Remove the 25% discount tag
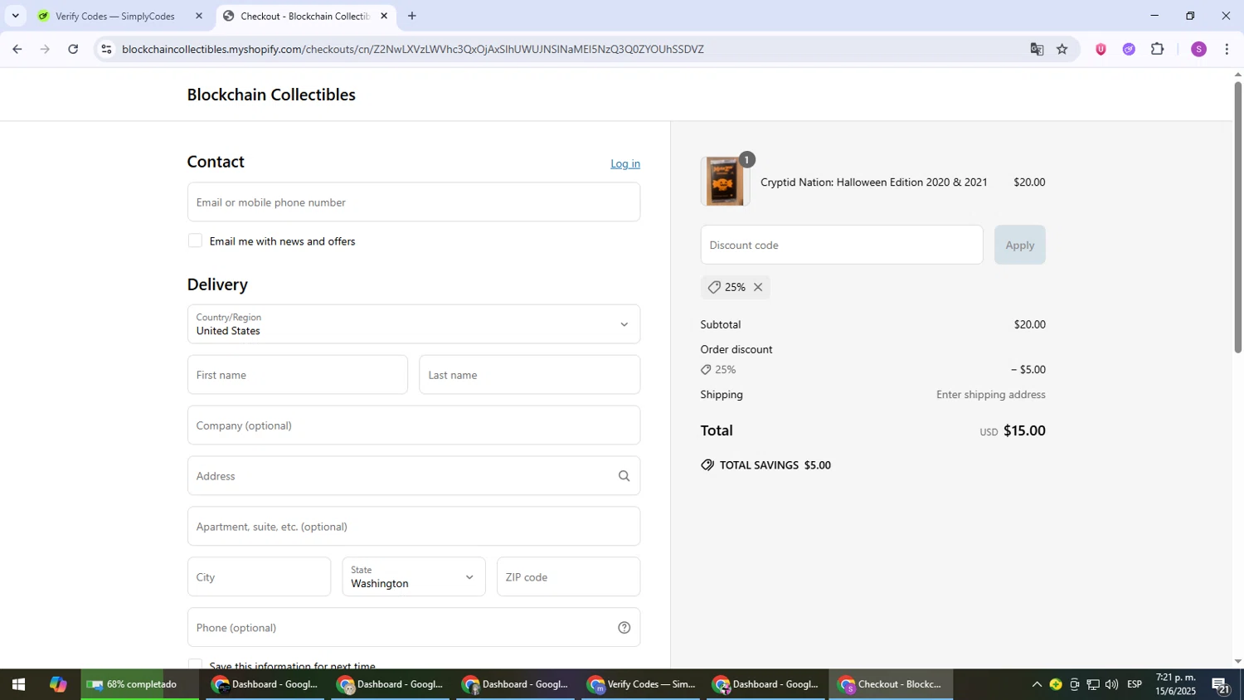Screen dimensions: 1244x700 click(757, 287)
